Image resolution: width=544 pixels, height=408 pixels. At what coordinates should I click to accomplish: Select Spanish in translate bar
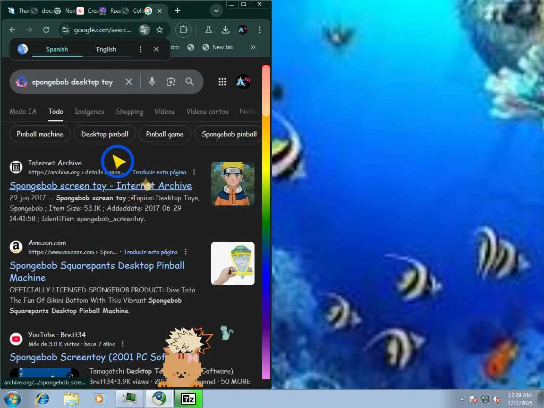57,49
